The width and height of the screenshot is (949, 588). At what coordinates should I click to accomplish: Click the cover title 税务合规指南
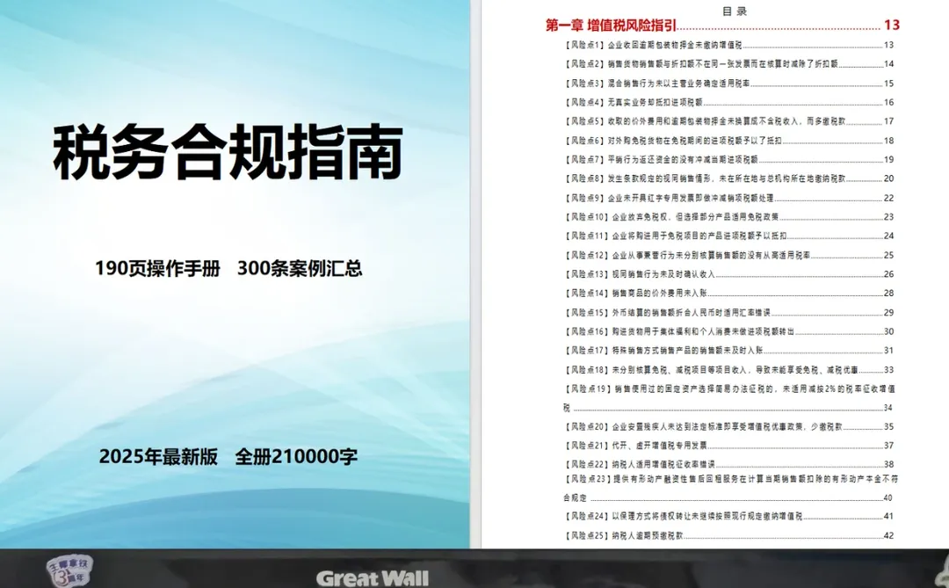click(228, 152)
